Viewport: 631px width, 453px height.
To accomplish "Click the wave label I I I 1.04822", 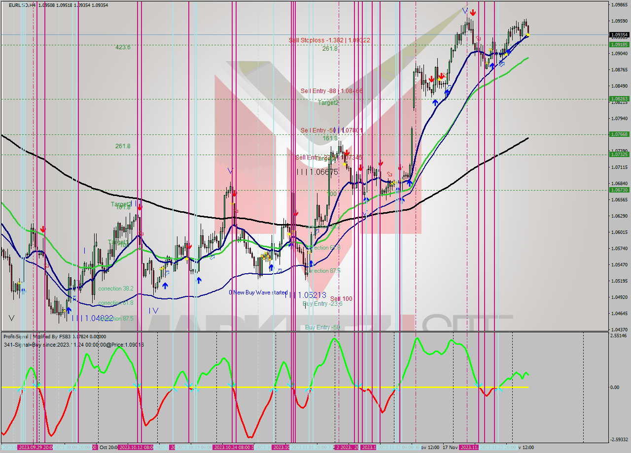I will pos(93,318).
